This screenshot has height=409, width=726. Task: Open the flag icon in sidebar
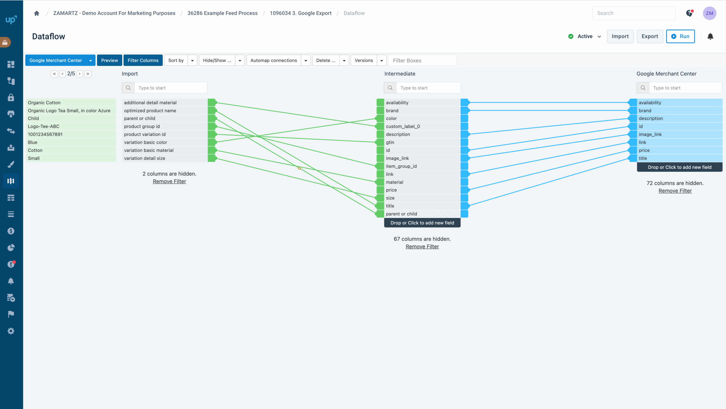pyautogui.click(x=11, y=314)
